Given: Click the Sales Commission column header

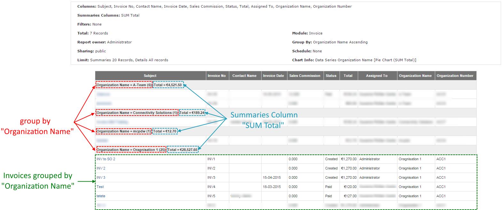Looking at the screenshot, I should pyautogui.click(x=305, y=76).
